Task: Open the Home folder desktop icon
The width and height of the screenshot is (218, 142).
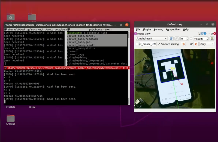Action: 11,17
